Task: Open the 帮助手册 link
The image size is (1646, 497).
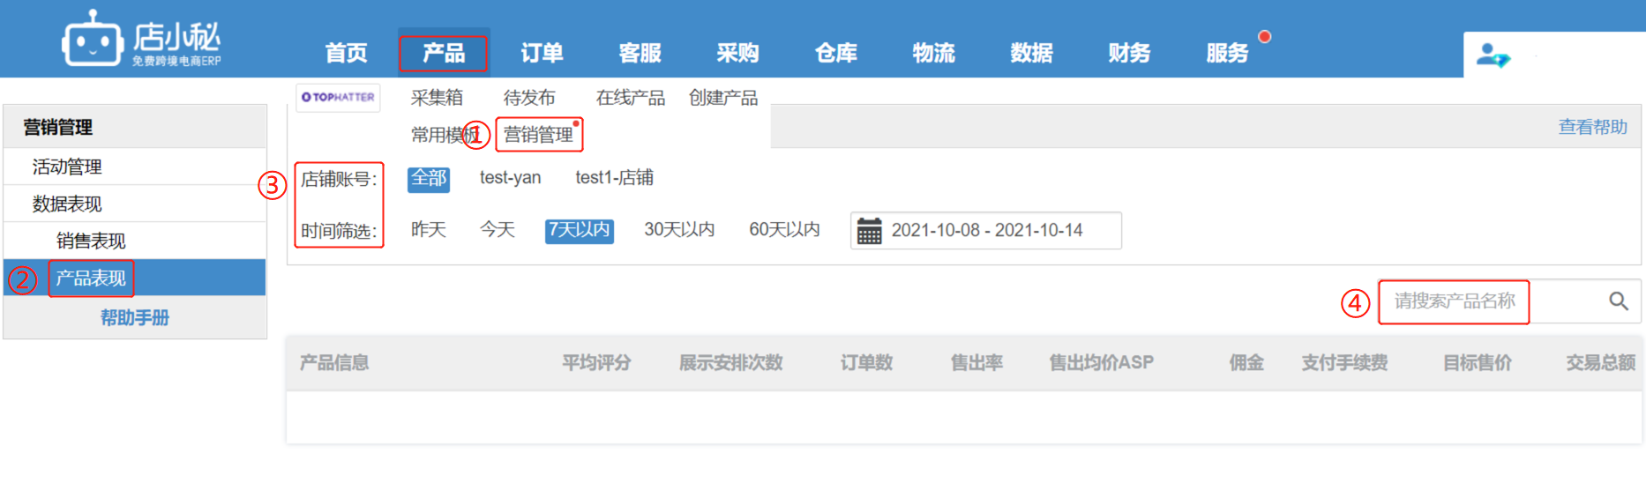Action: click(x=134, y=318)
